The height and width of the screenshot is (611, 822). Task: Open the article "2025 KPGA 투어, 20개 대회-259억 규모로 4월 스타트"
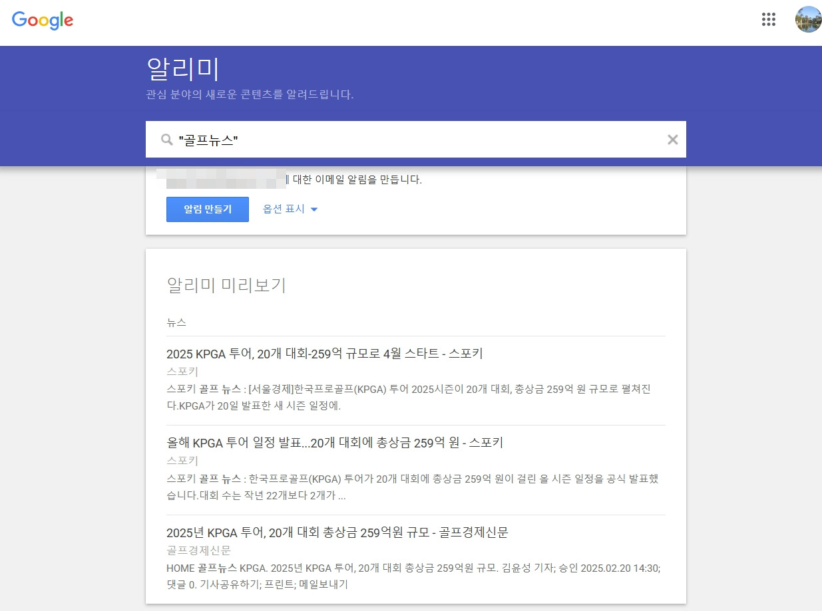(x=325, y=353)
